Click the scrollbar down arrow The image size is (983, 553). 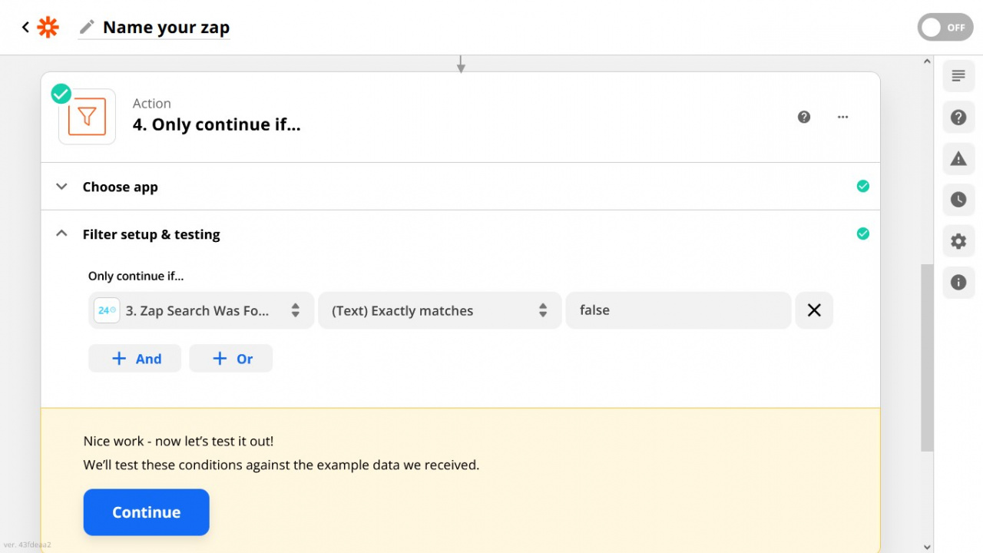click(x=927, y=547)
